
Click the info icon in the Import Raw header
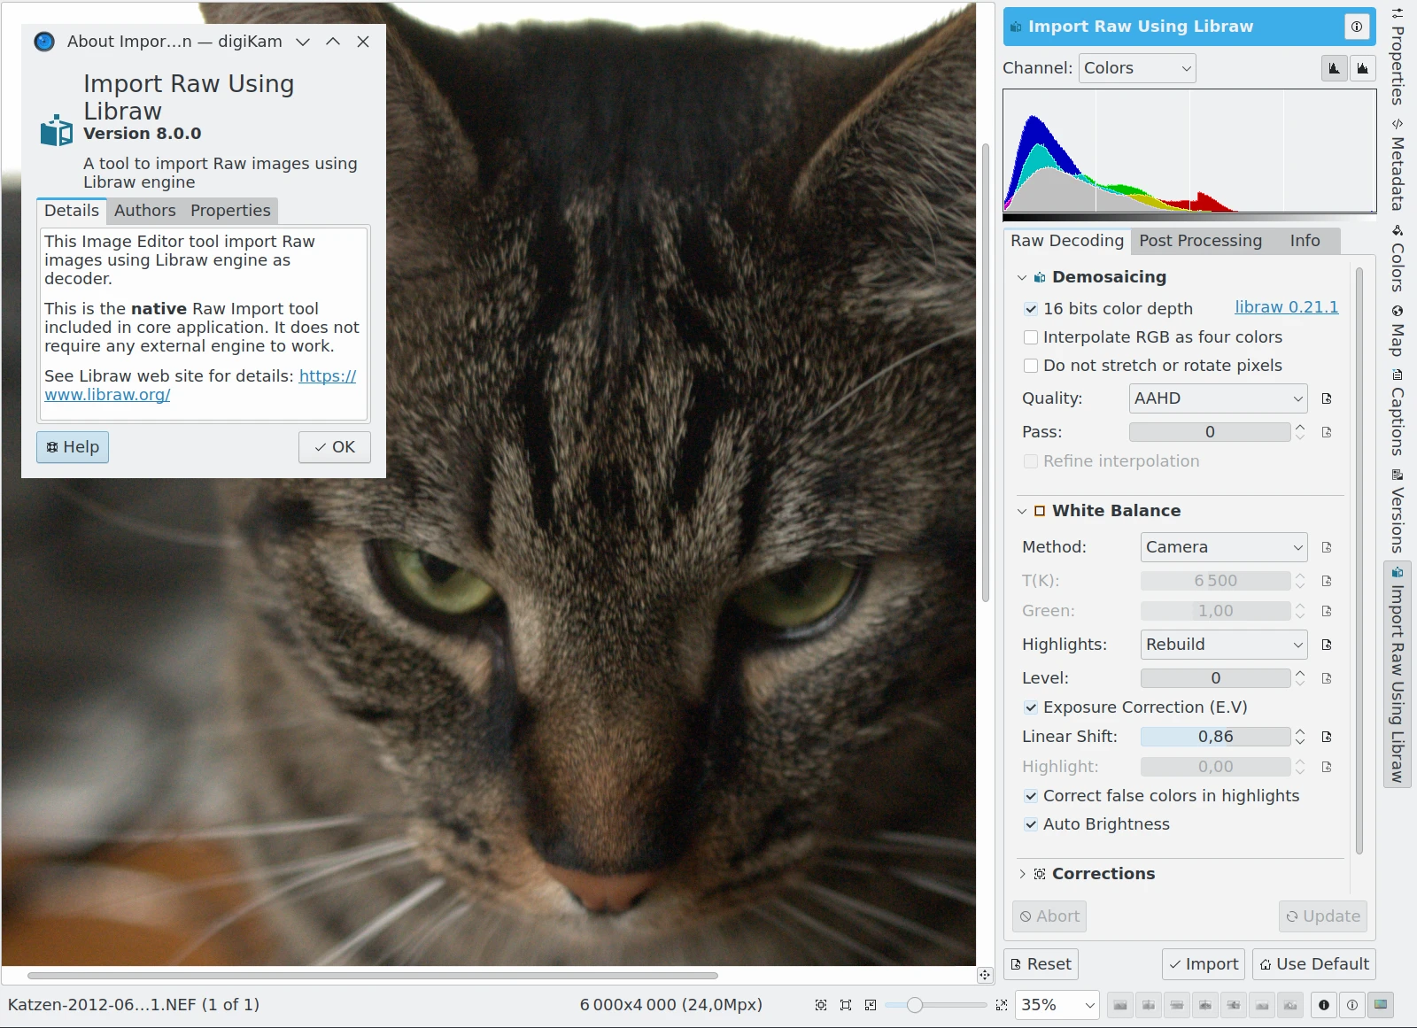(x=1356, y=27)
